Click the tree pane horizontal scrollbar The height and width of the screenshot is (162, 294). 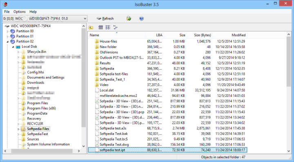point(42,151)
